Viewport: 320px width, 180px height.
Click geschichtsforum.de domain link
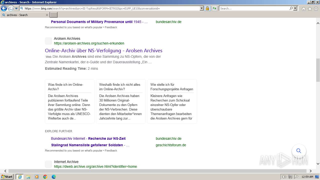(x=171, y=145)
